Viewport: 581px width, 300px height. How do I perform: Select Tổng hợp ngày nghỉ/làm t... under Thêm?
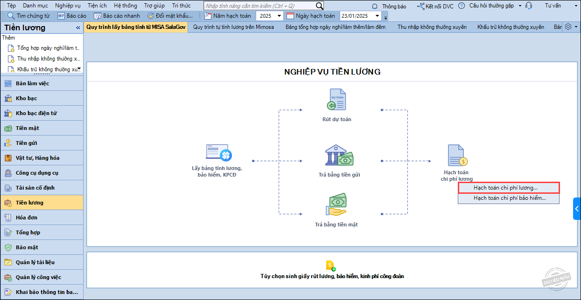(44, 48)
